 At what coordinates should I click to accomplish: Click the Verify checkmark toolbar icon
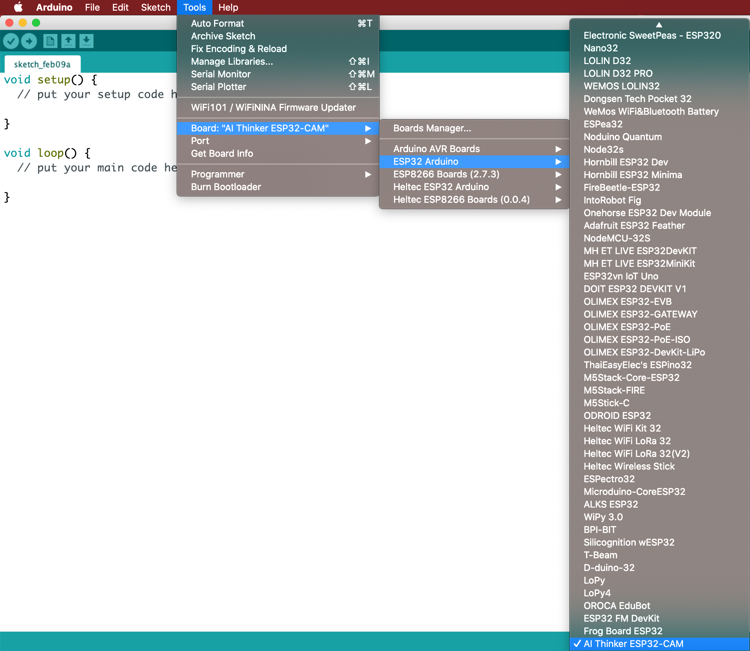click(11, 41)
